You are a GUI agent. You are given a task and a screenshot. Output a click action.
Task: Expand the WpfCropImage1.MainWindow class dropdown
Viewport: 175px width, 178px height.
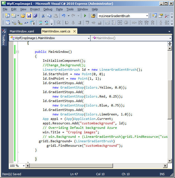89,38
